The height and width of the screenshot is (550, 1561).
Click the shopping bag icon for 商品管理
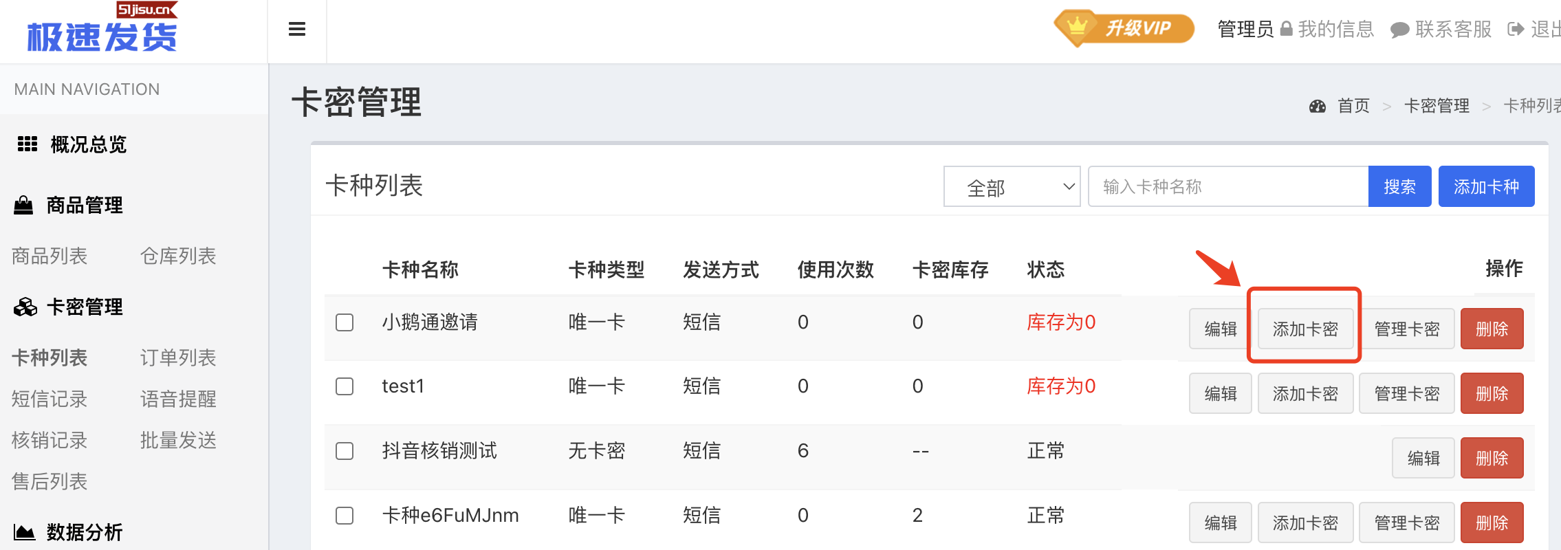[23, 205]
